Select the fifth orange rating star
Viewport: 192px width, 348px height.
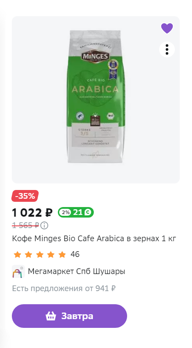tap(62, 254)
